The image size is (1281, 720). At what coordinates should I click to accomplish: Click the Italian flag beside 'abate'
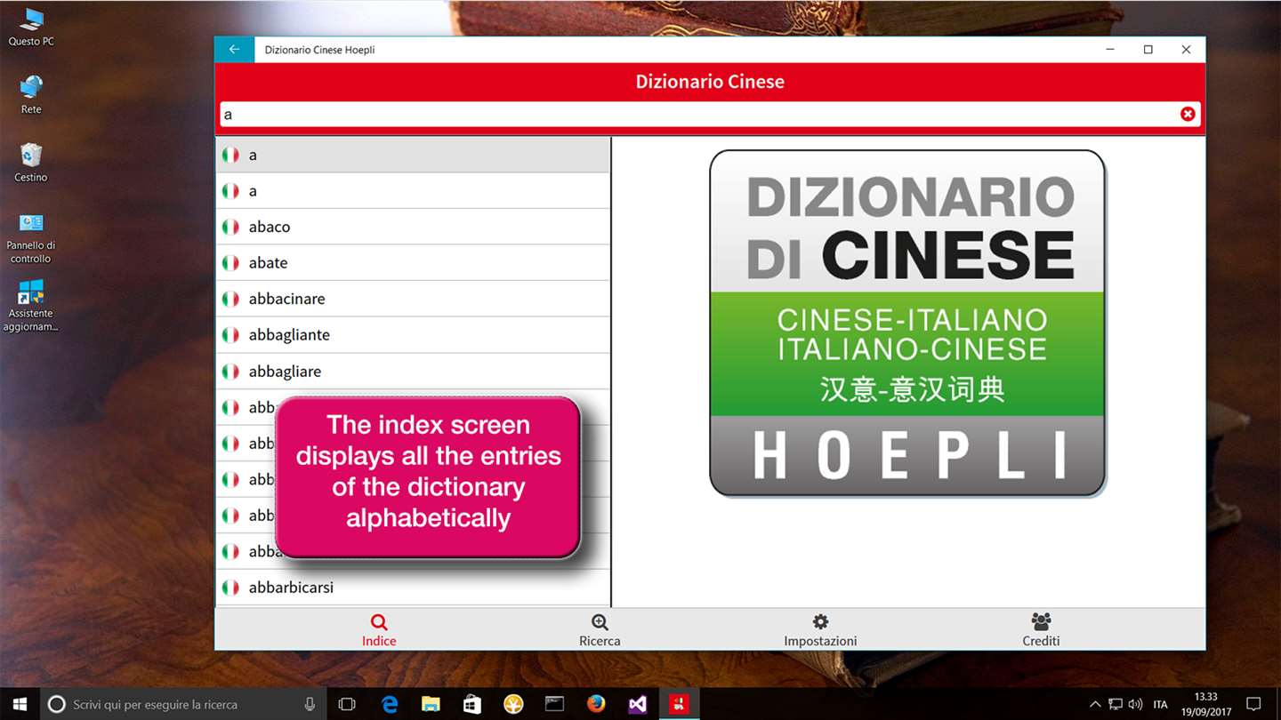tap(230, 263)
